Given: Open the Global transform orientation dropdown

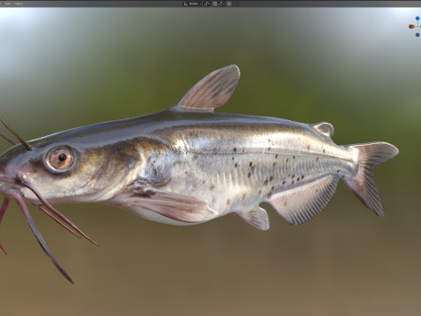Looking at the screenshot, I should tap(192, 4).
